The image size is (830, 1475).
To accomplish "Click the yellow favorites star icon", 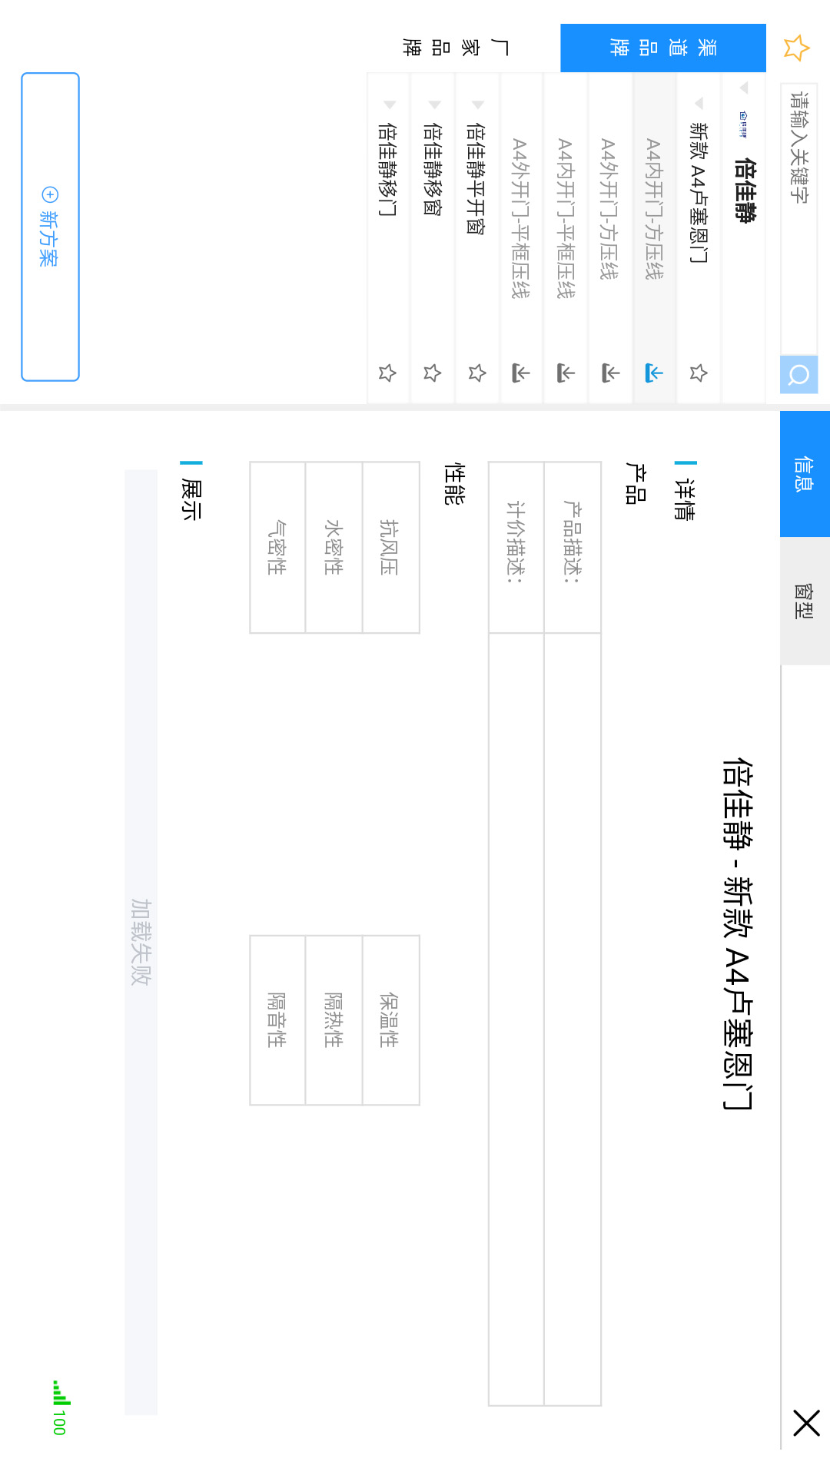I will click(796, 48).
